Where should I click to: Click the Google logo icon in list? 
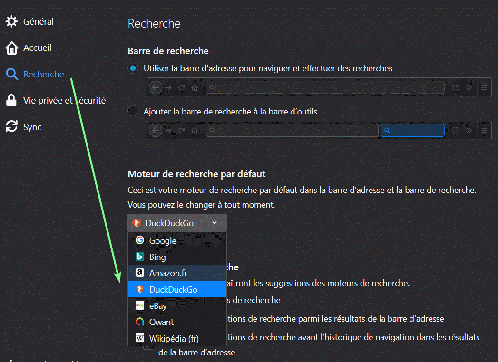click(x=140, y=240)
